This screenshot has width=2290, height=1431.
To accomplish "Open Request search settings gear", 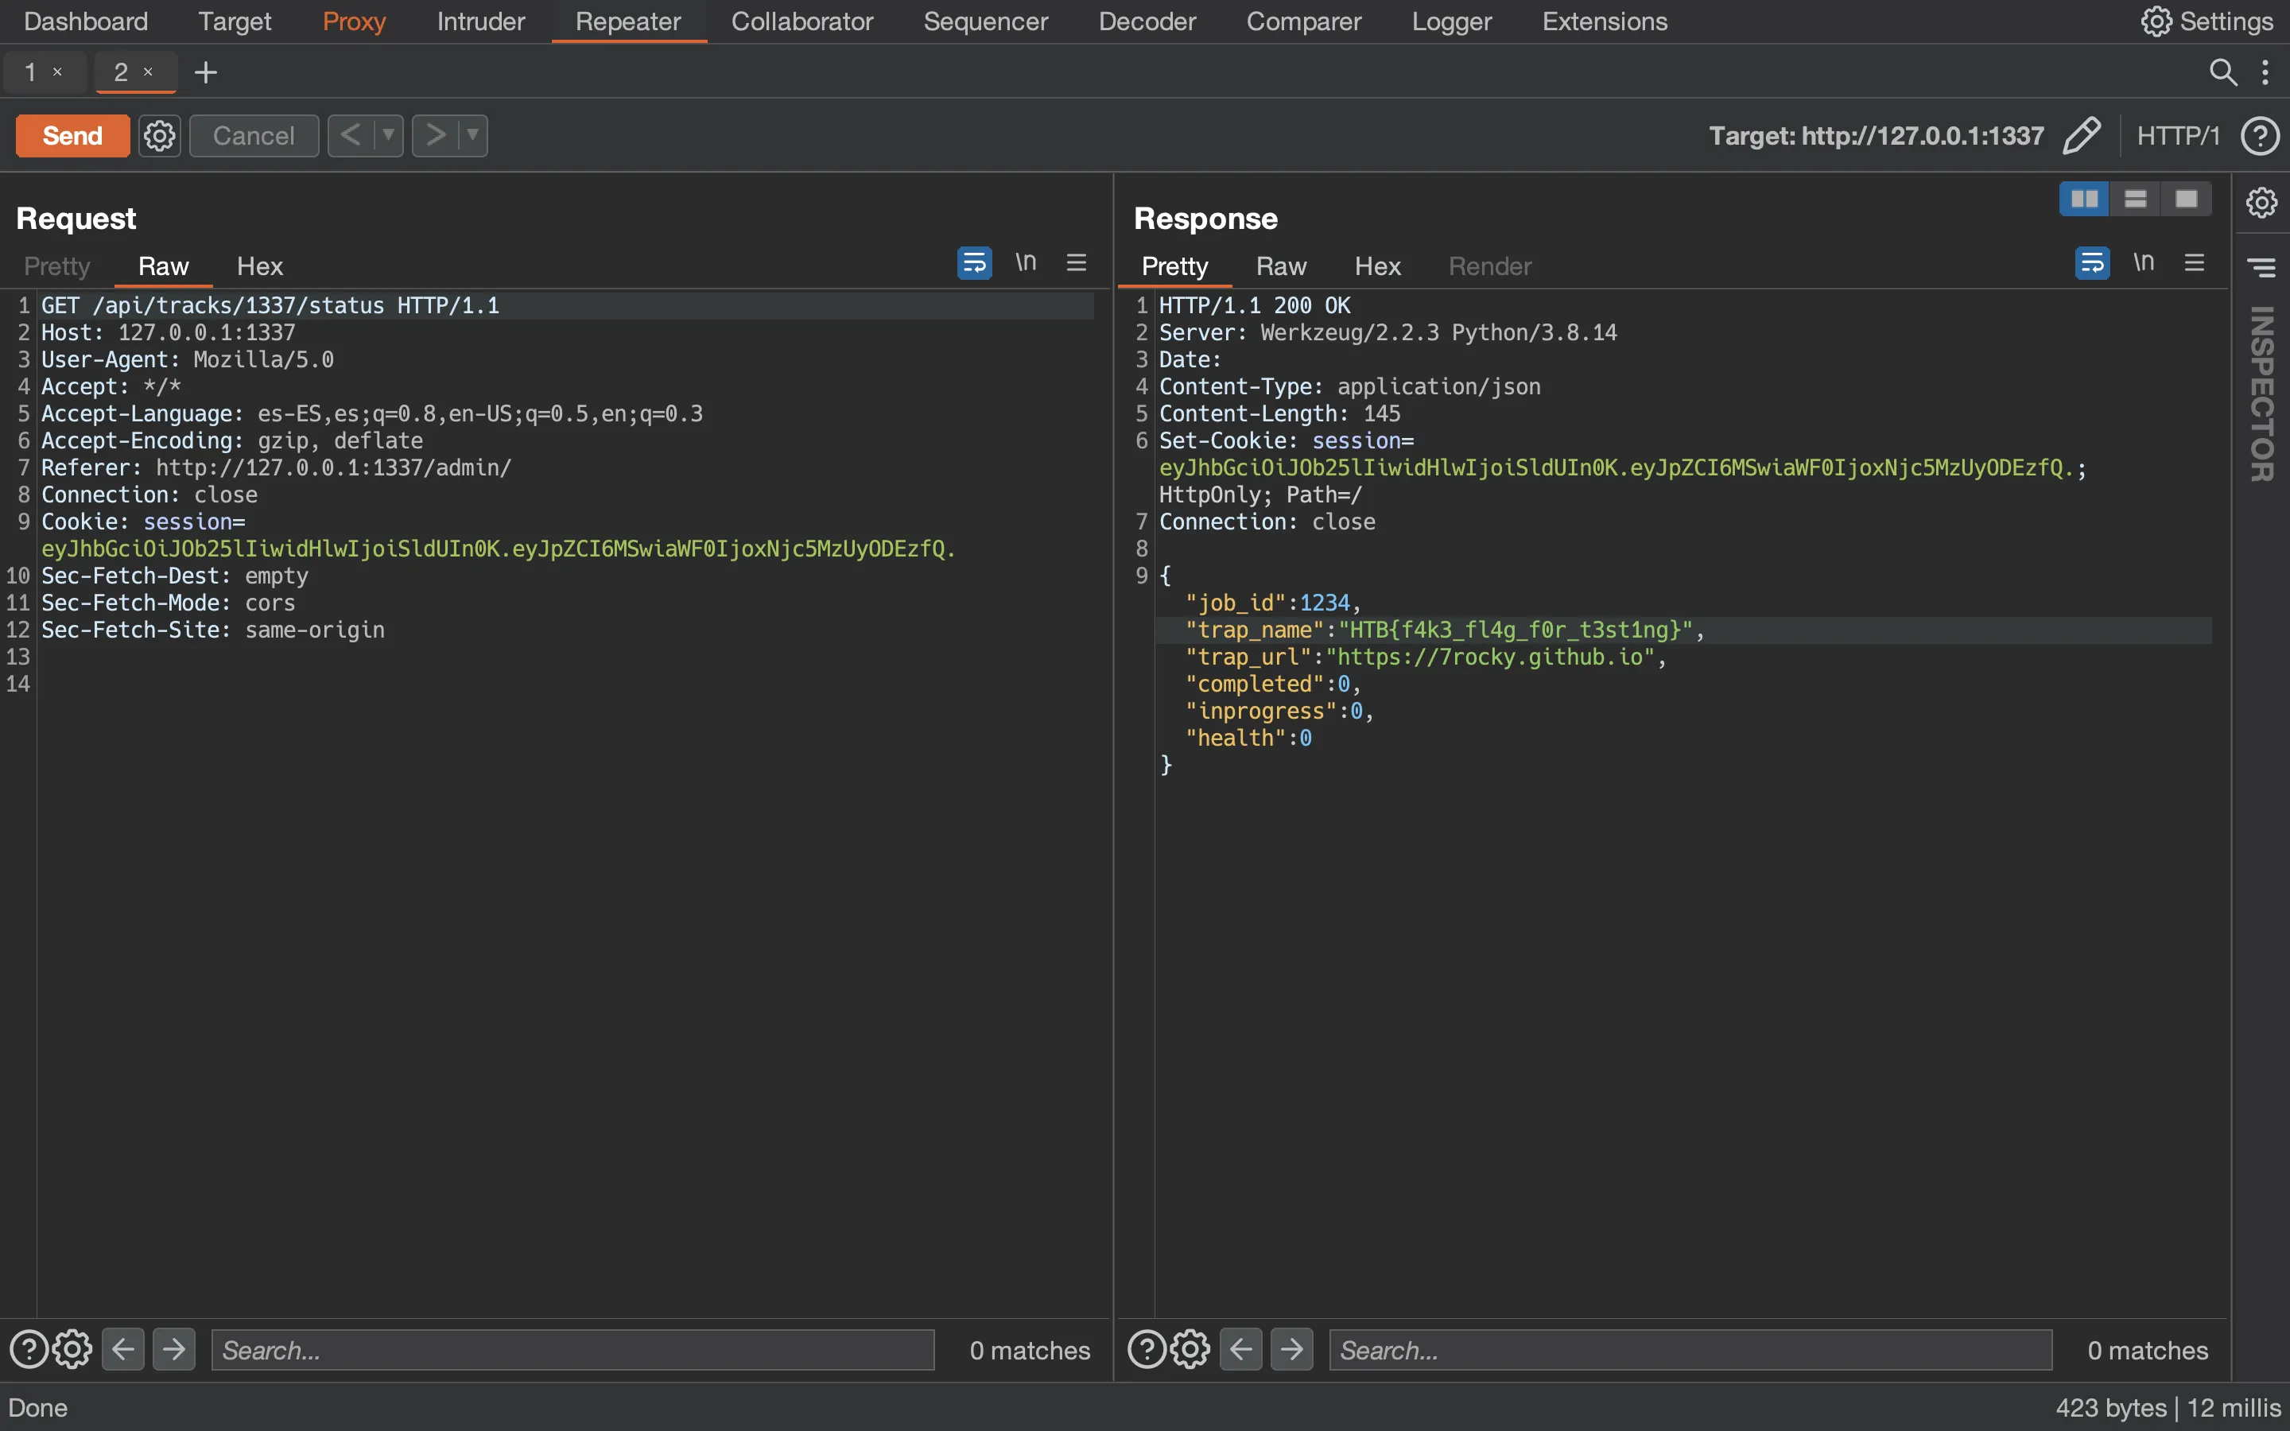I will tap(72, 1350).
